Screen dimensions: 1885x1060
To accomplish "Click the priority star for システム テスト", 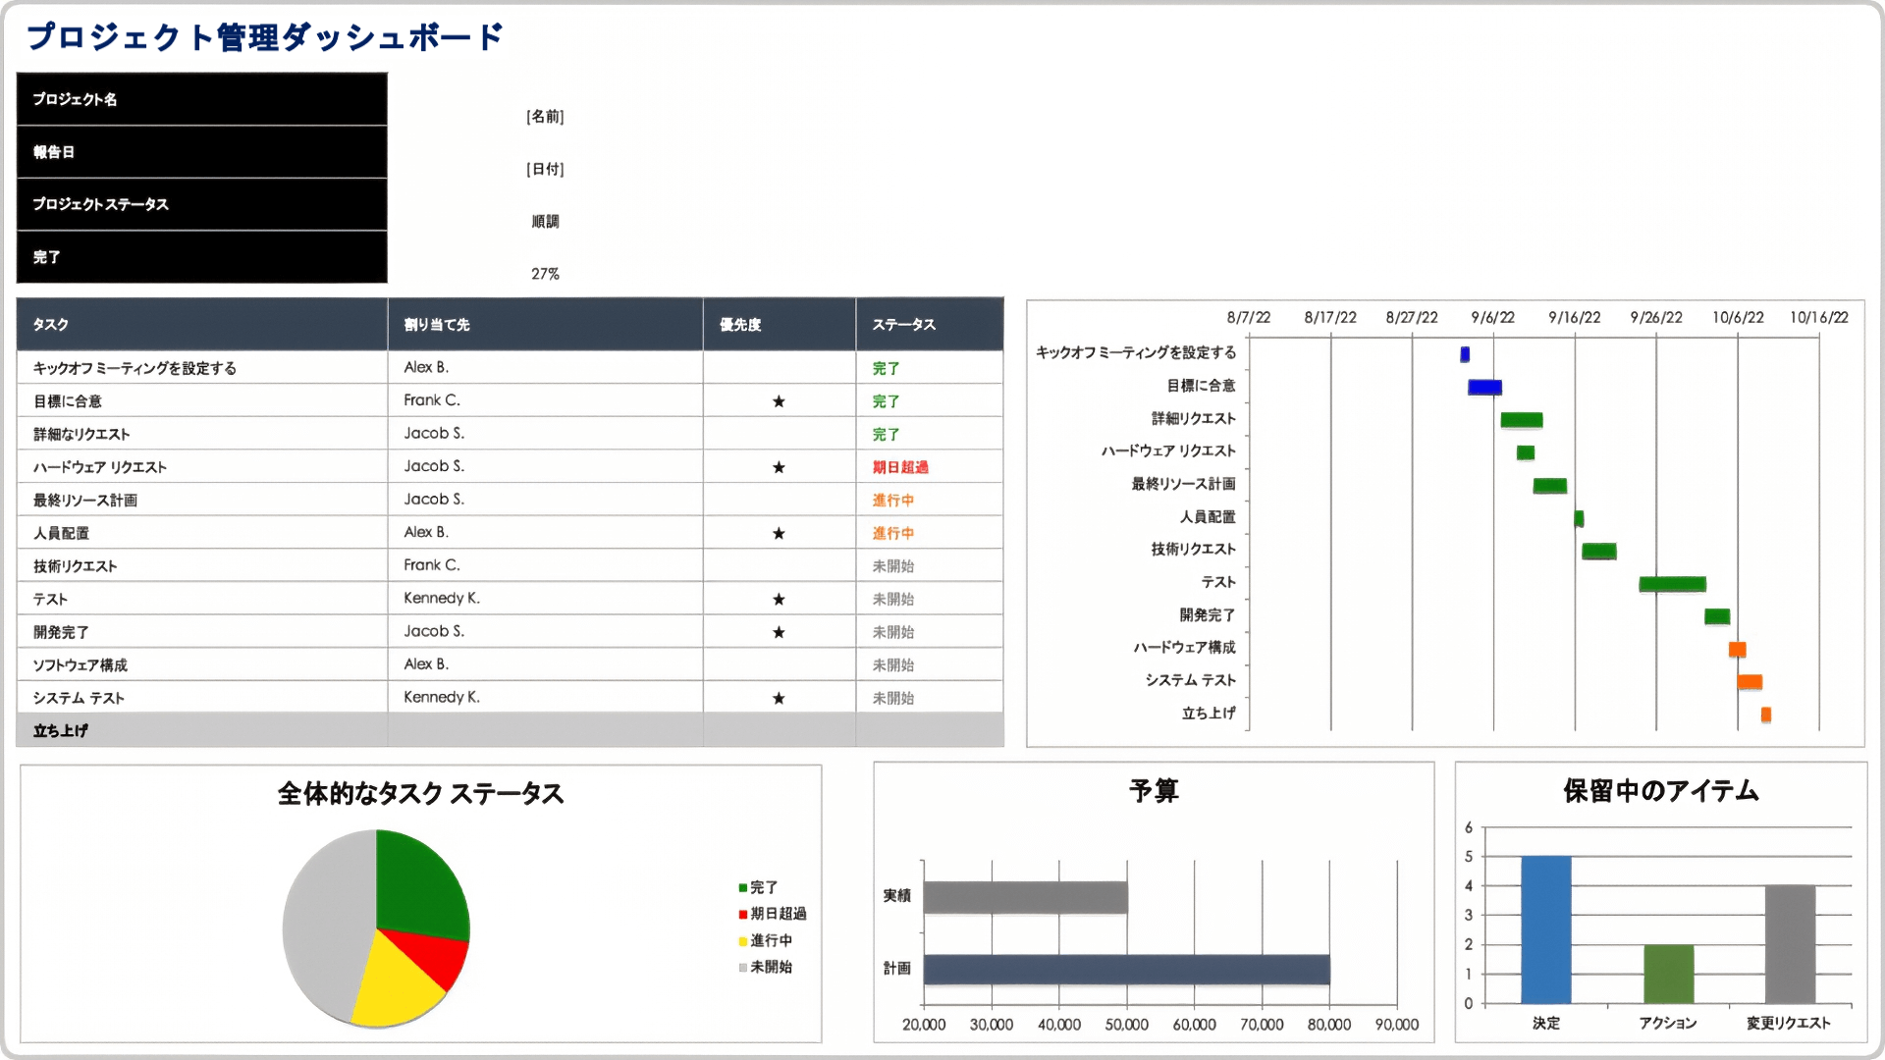I will click(779, 698).
